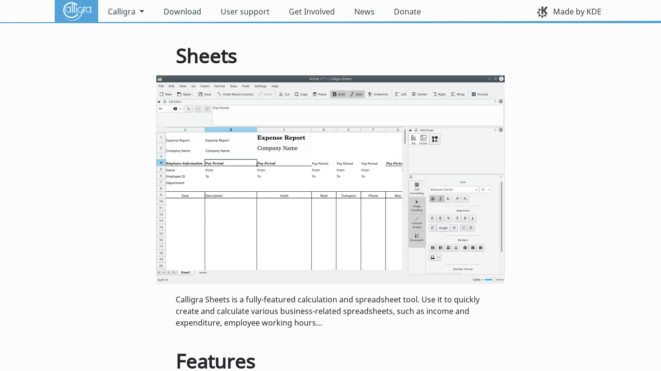Open the File menu
This screenshot has height=371, width=661.
pyautogui.click(x=161, y=86)
